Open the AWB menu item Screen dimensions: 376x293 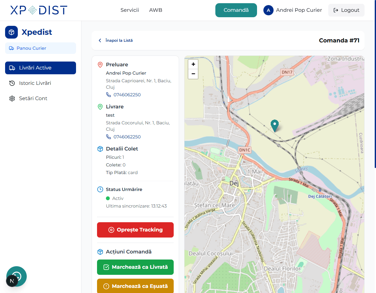coord(156,10)
